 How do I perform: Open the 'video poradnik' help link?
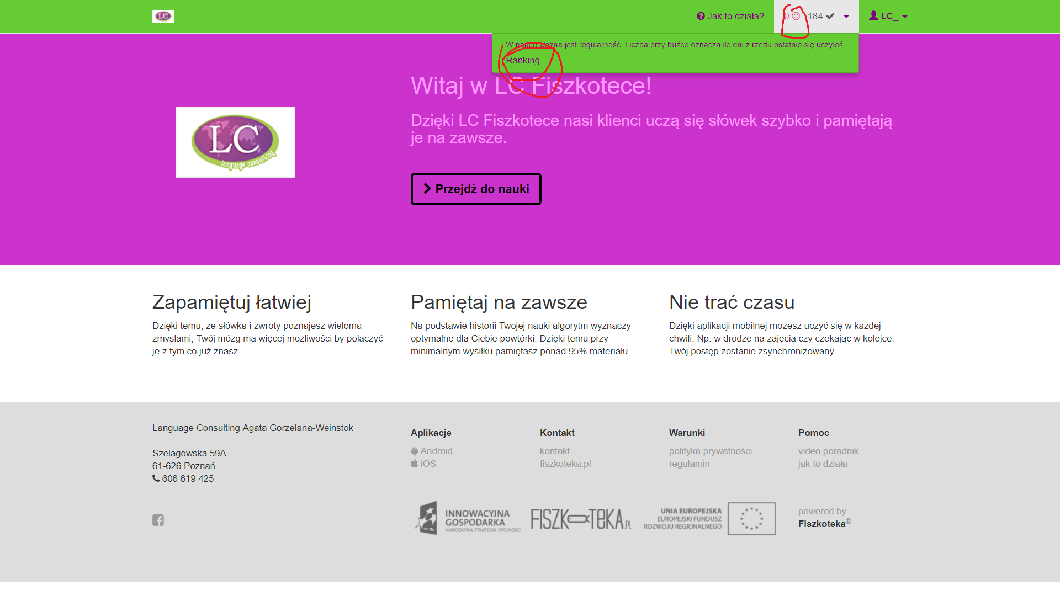coord(828,451)
